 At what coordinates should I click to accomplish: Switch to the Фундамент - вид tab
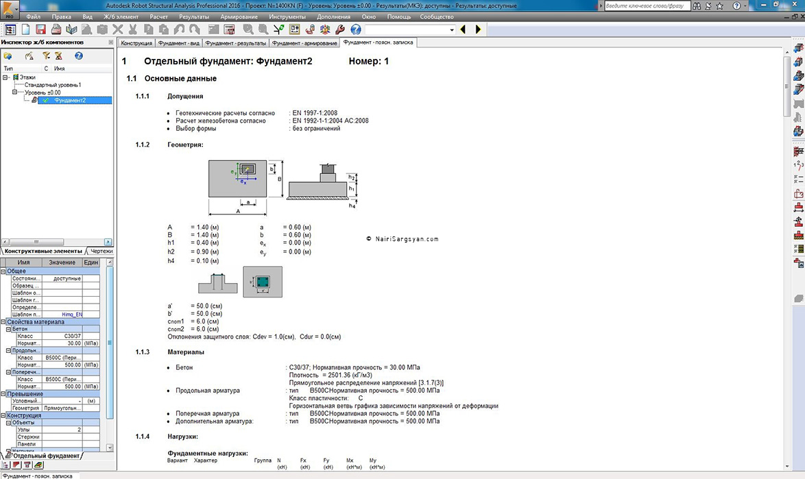click(x=179, y=43)
